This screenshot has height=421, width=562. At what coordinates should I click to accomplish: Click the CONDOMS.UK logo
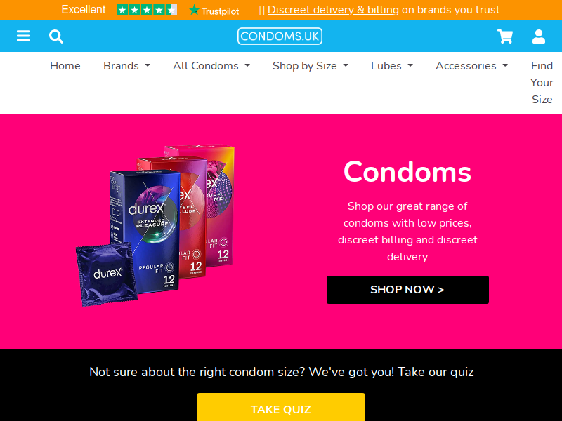[280, 36]
